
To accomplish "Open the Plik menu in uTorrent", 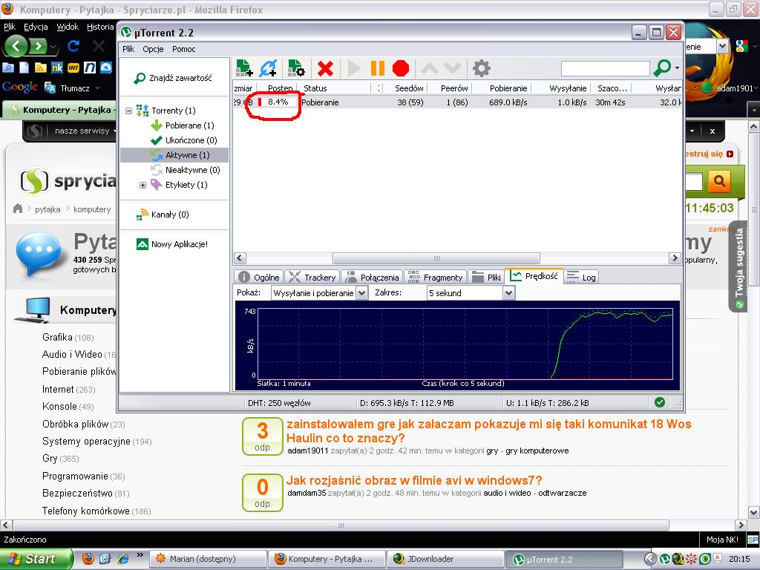I will [128, 49].
